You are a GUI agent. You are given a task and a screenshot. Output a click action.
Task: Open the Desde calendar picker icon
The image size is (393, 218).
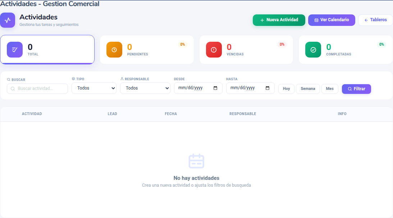[215, 88]
